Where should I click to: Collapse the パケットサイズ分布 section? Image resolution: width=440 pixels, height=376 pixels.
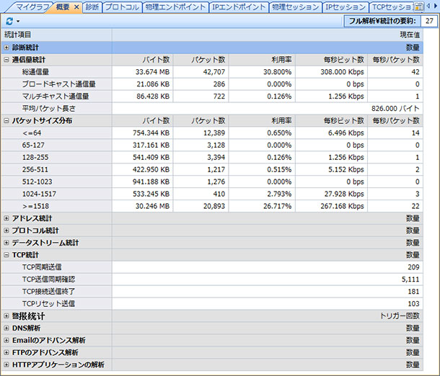click(x=6, y=121)
